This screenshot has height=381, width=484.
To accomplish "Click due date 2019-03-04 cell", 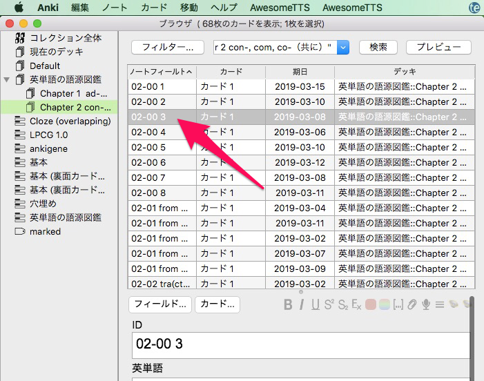I will (x=300, y=208).
